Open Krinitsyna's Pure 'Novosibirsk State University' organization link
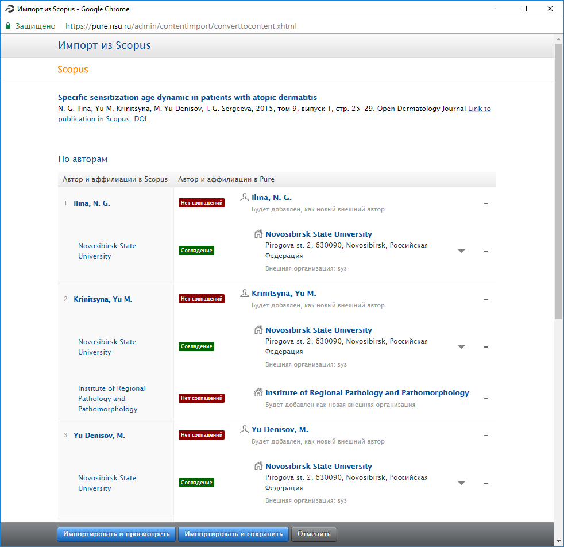The width and height of the screenshot is (564, 547). coord(319,330)
